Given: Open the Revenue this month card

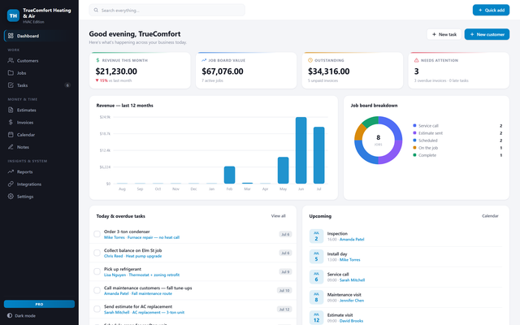Looking at the screenshot, I should (x=140, y=71).
